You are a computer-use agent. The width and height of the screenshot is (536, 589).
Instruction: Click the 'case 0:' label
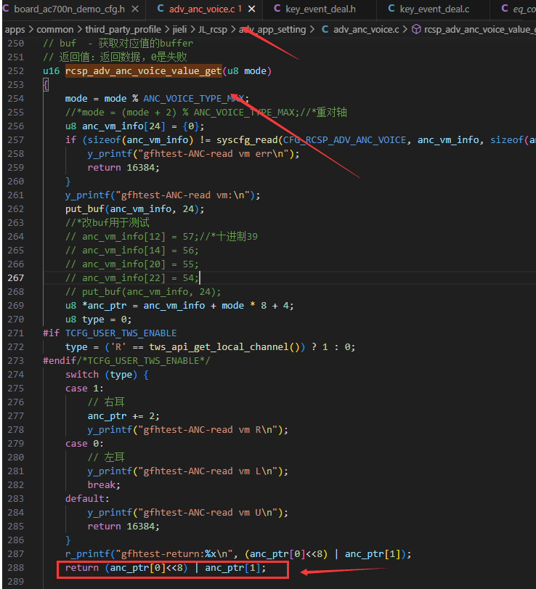[x=84, y=444]
